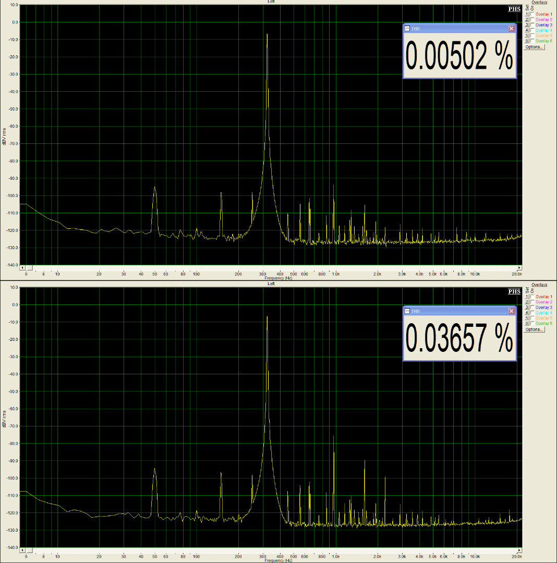The width and height of the screenshot is (557, 563).
Task: Enable the Overlay 1 checkbox in the top panel
Action: pos(532,14)
